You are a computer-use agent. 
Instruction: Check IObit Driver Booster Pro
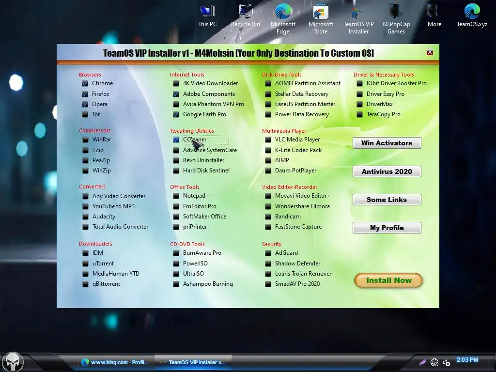pos(360,83)
